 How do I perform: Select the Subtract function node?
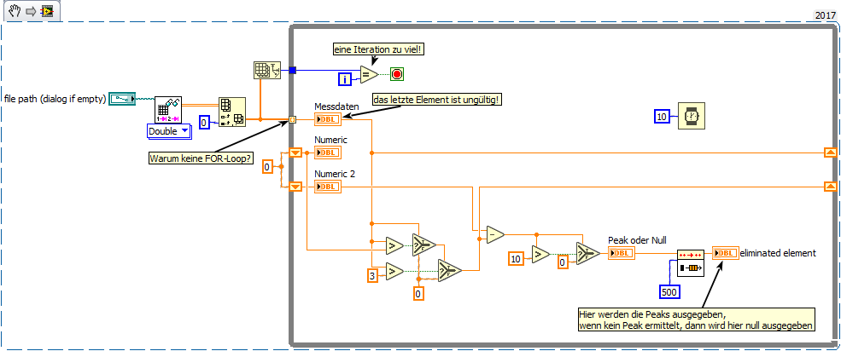(x=495, y=234)
